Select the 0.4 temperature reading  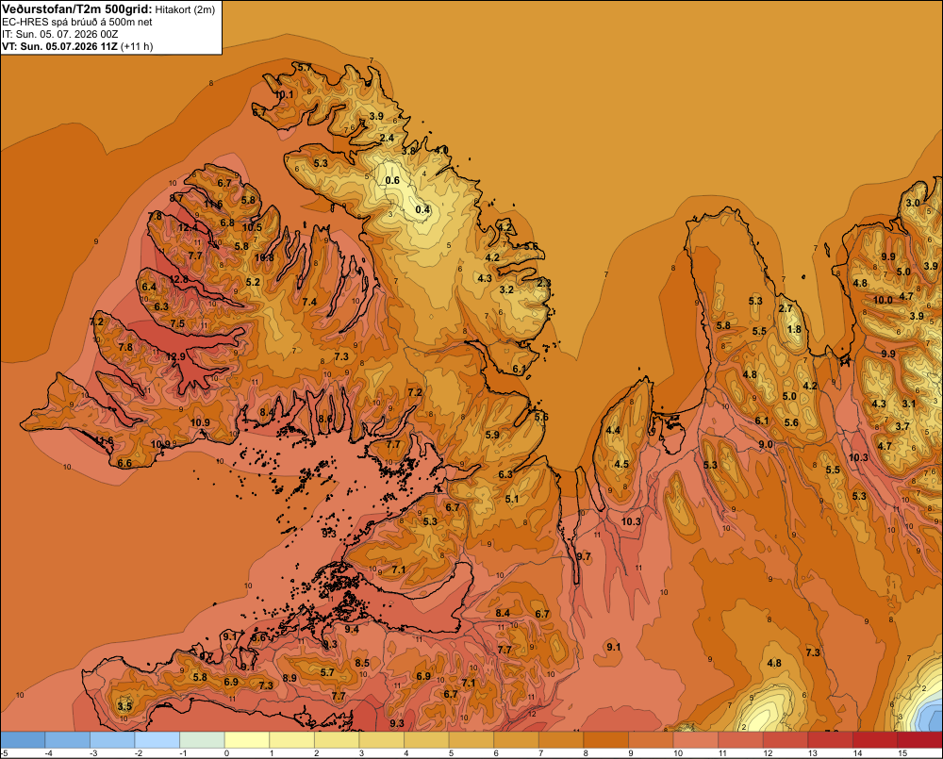[422, 209]
